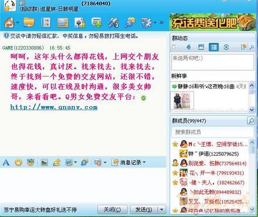Image resolution: width=258 pixels, height=217 pixels.
Task: Click the message typing area
Action: 83,185
